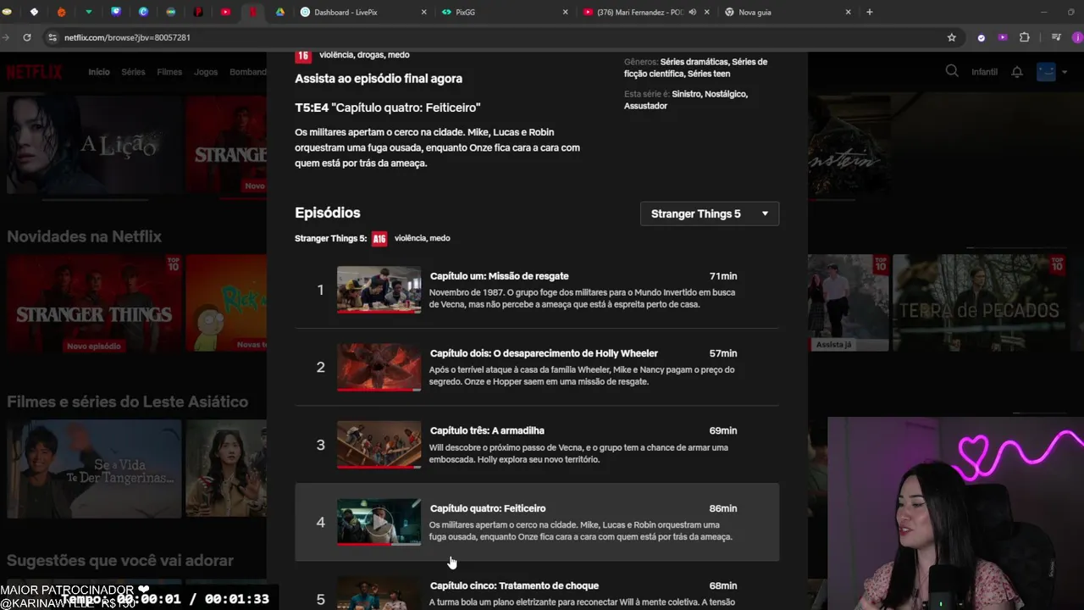The height and width of the screenshot is (610, 1084).
Task: Click the Series teen genre link
Action: [x=709, y=74]
